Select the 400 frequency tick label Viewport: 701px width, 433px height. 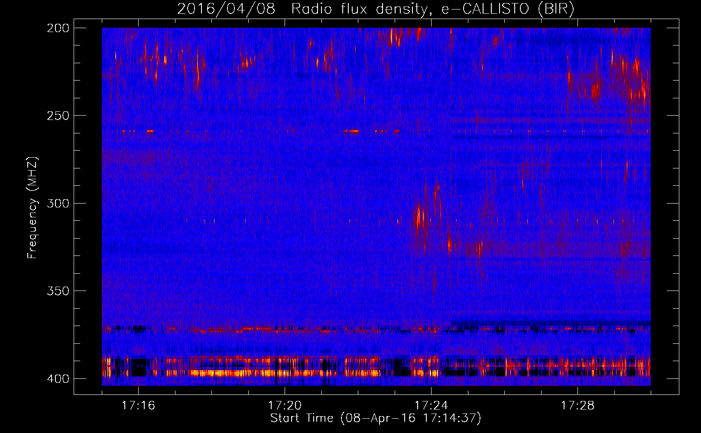58,379
